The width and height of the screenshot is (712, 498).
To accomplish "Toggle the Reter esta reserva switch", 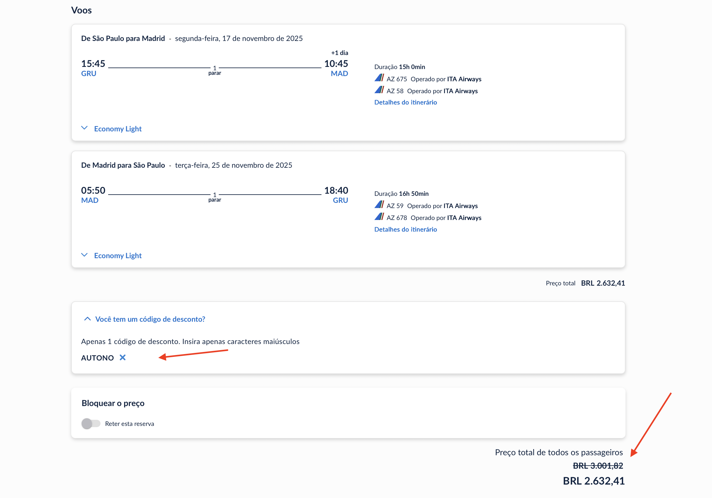I will [91, 423].
